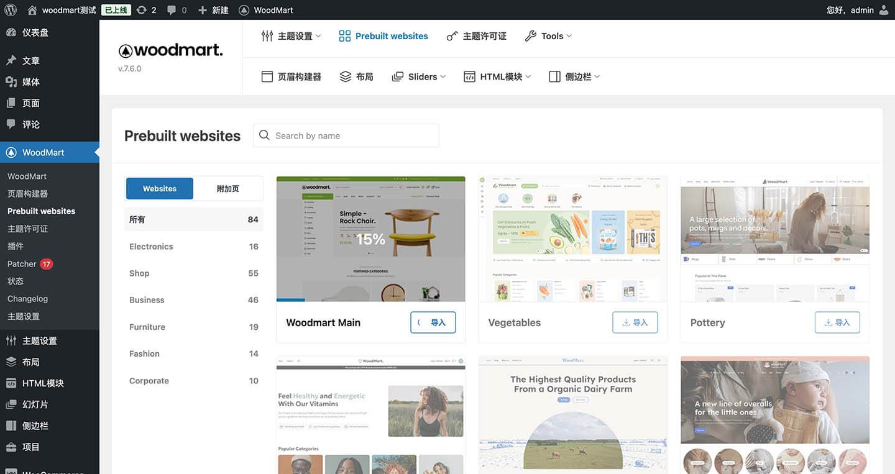The width and height of the screenshot is (895, 474).
Task: Open the 页眉构建器 submenu link
Action: click(x=27, y=194)
